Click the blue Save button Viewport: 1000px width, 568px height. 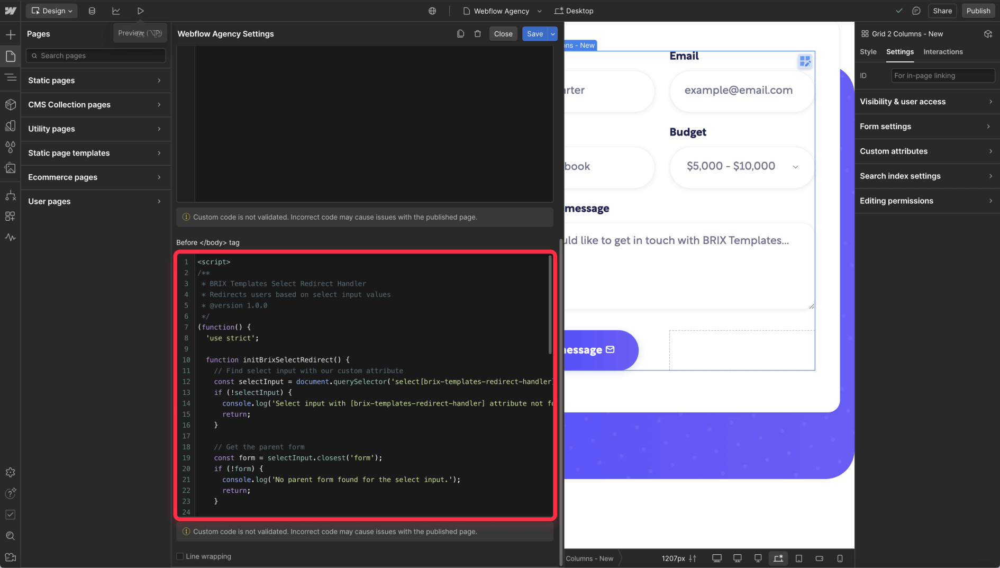click(x=535, y=34)
